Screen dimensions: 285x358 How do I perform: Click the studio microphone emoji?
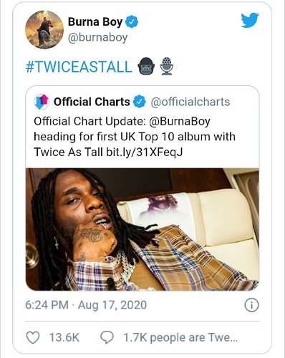[167, 67]
